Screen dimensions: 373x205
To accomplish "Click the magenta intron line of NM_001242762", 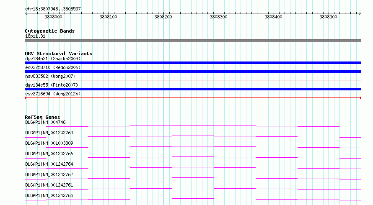I will point(193,178).
